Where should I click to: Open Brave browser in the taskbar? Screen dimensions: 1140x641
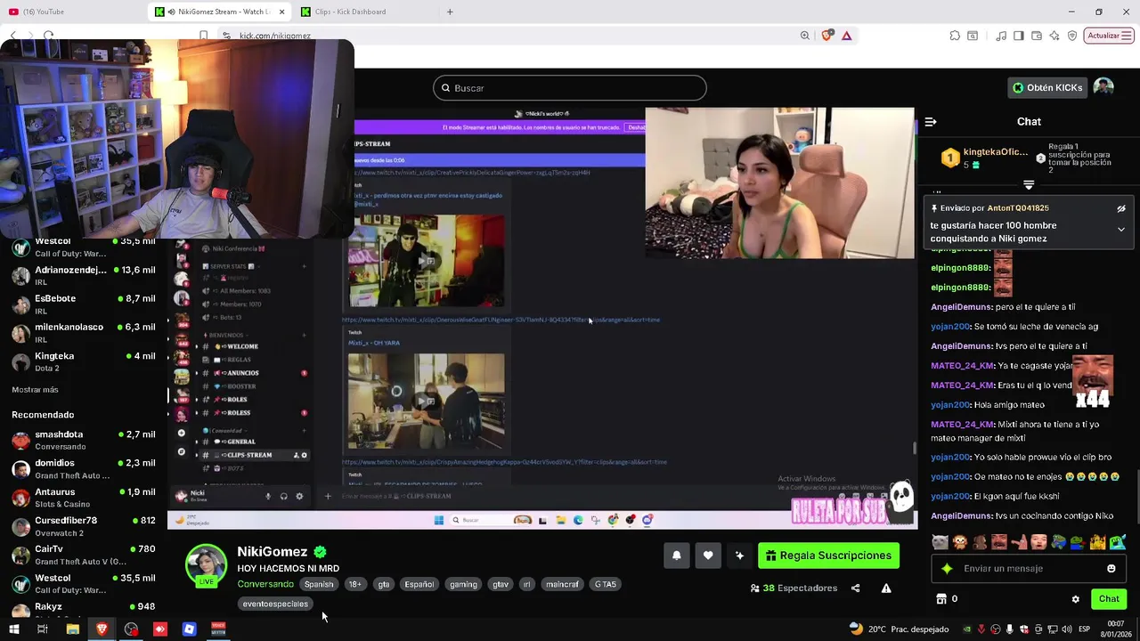[x=102, y=629]
